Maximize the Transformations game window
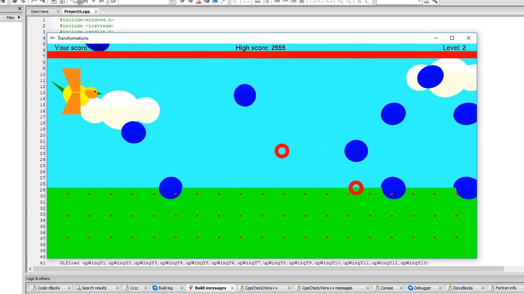The image size is (524, 294). 452,38
